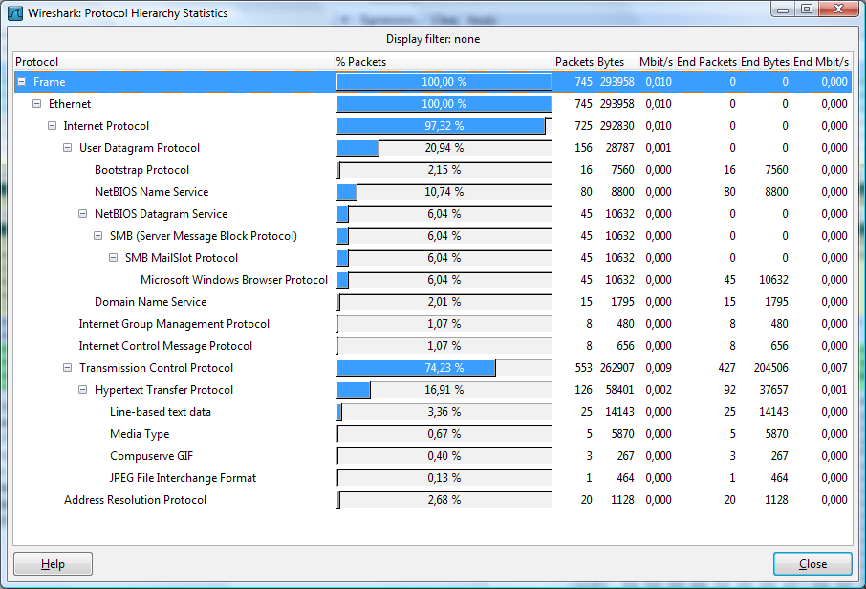
Task: Click the Packets column header
Action: click(574, 62)
